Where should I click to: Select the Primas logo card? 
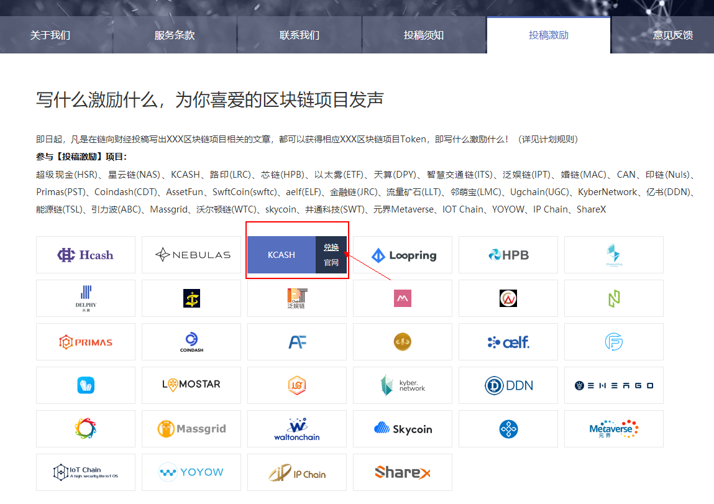pos(86,342)
